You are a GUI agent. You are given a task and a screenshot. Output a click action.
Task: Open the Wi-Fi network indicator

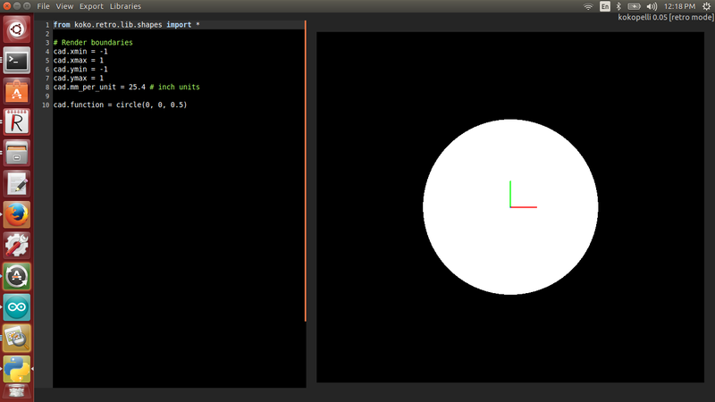[x=588, y=6]
